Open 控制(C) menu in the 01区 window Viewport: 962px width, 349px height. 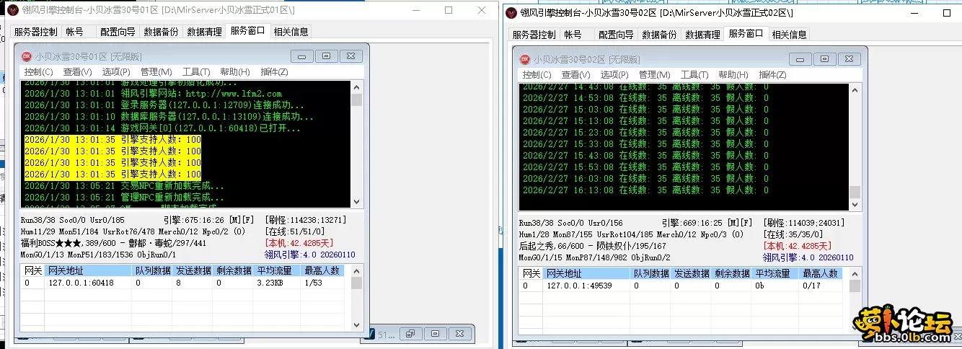[x=38, y=72]
